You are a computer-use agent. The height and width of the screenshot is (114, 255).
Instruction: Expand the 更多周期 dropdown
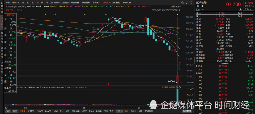click(x=54, y=3)
